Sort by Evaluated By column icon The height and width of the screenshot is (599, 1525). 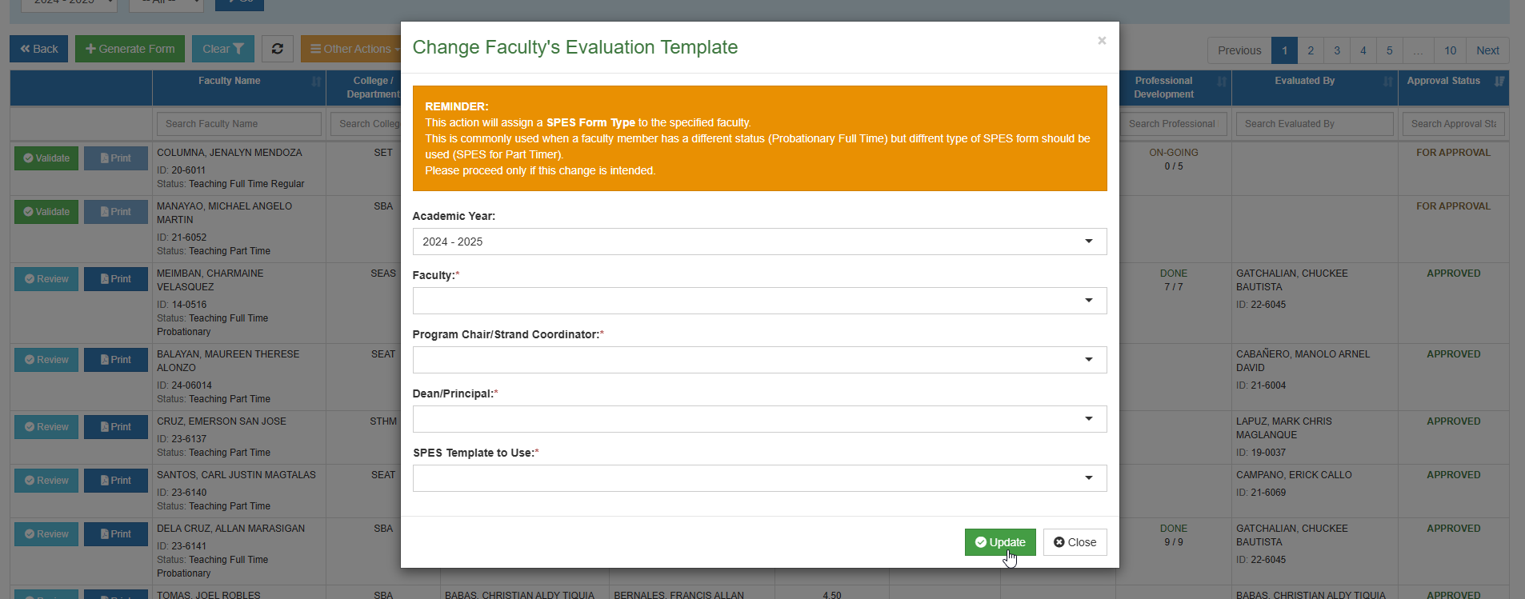point(1388,82)
